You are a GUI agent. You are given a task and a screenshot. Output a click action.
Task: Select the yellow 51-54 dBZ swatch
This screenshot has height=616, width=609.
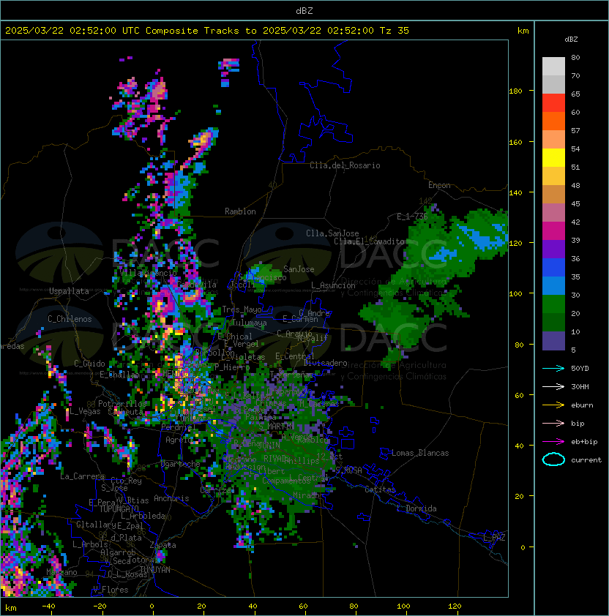click(553, 158)
